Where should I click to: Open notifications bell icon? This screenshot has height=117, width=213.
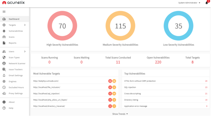pyautogui.click(x=207, y=3)
